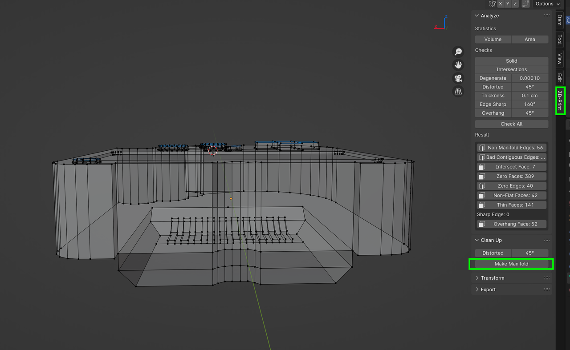This screenshot has height=350, width=570.
Task: Switch to camera view using the camera icon
Action: click(x=458, y=78)
